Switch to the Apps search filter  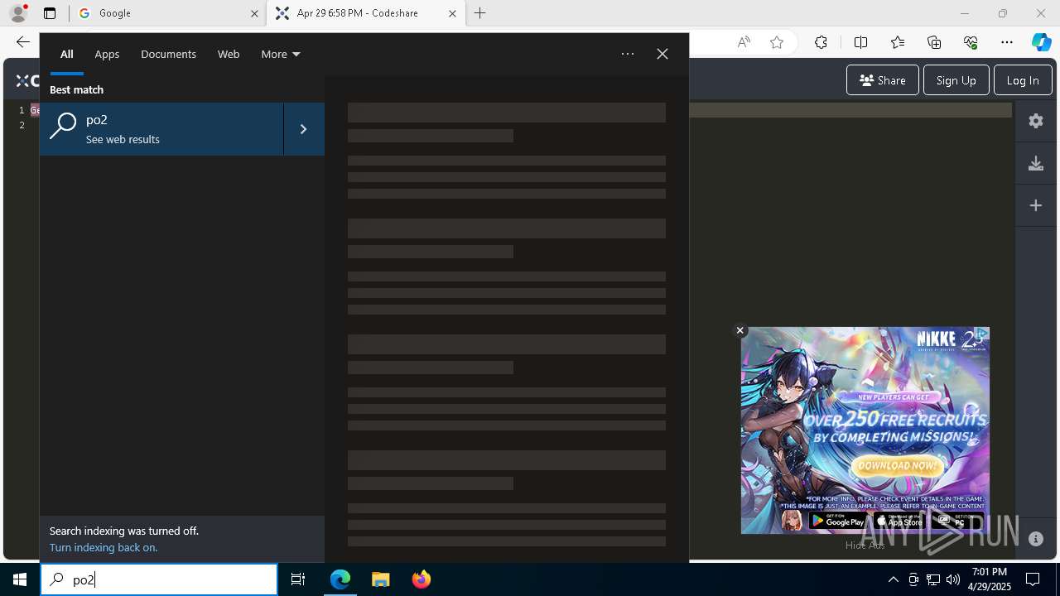click(107, 54)
